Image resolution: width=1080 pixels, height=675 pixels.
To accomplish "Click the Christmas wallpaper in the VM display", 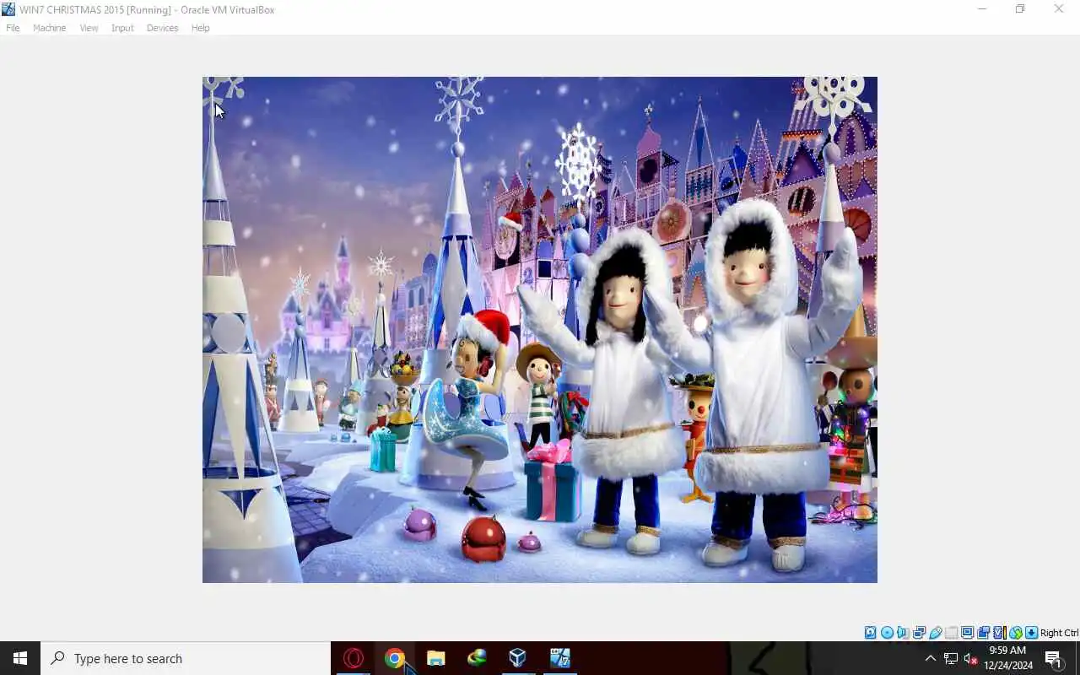I will [x=540, y=330].
